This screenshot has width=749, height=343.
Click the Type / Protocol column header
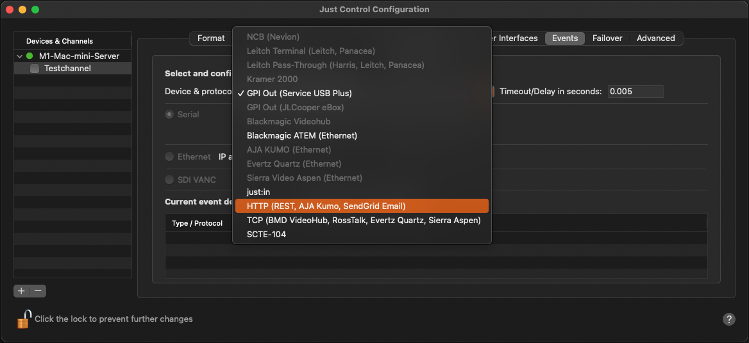[x=197, y=223]
